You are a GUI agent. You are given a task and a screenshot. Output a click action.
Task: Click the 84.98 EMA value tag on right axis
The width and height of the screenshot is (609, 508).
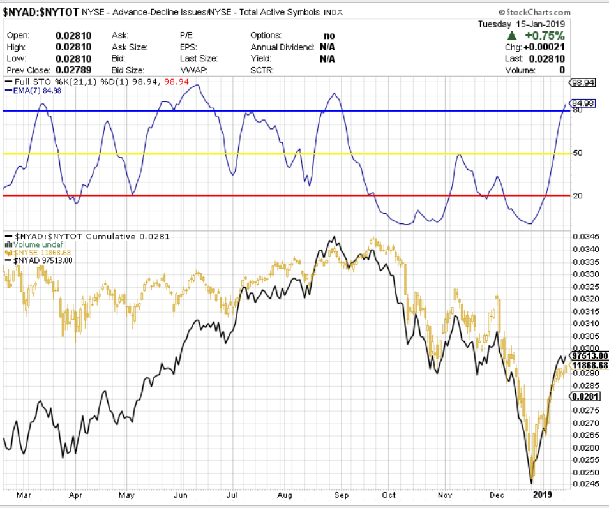583,103
